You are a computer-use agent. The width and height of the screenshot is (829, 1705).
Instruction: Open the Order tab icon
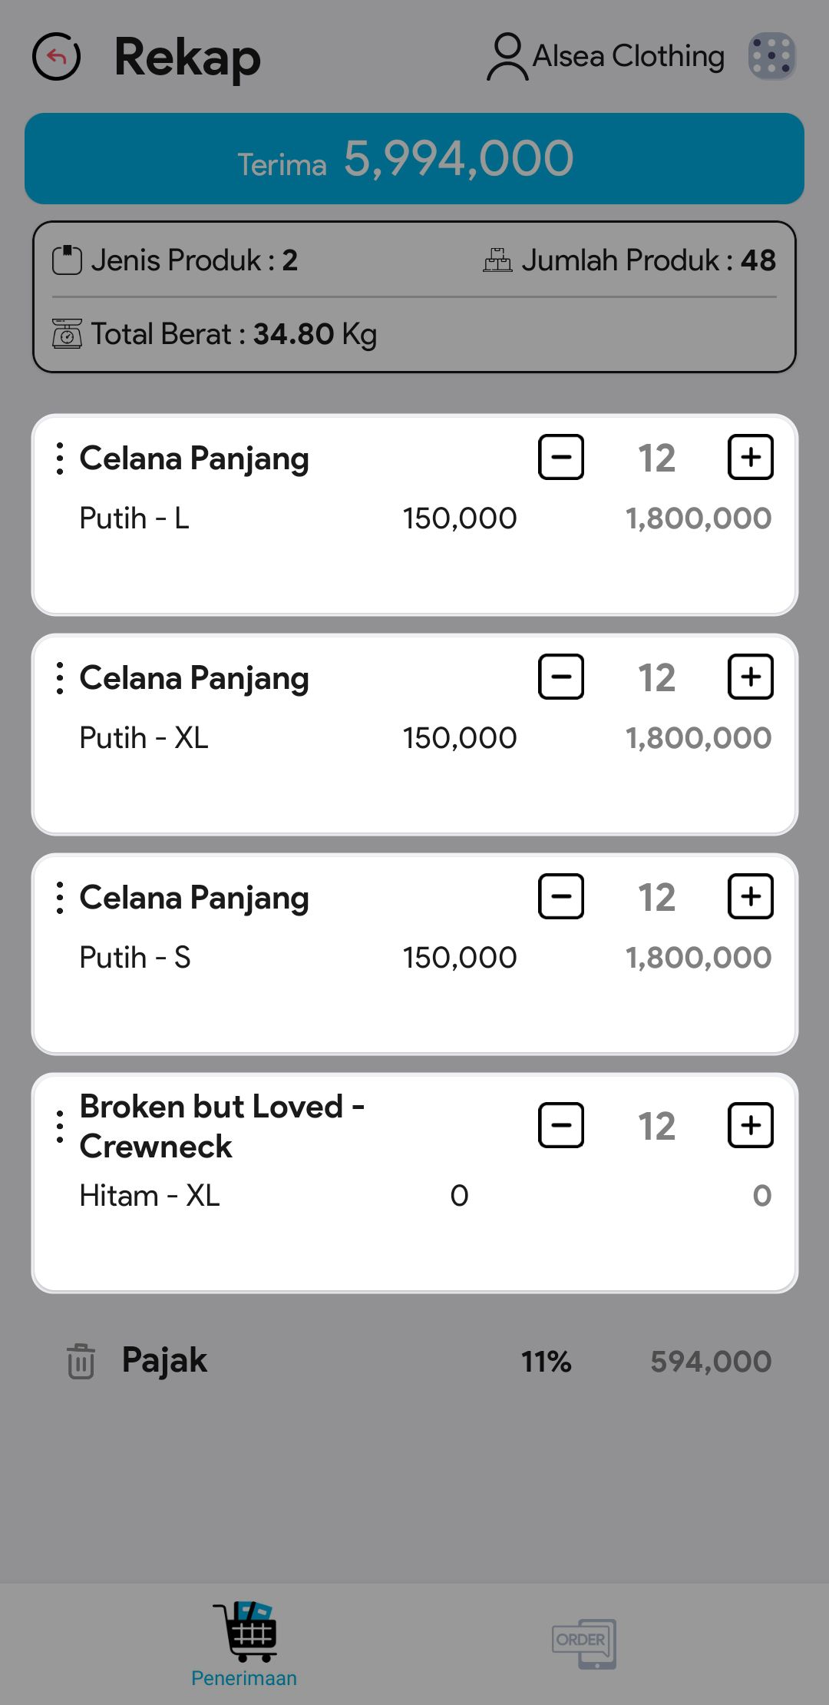pos(583,1644)
